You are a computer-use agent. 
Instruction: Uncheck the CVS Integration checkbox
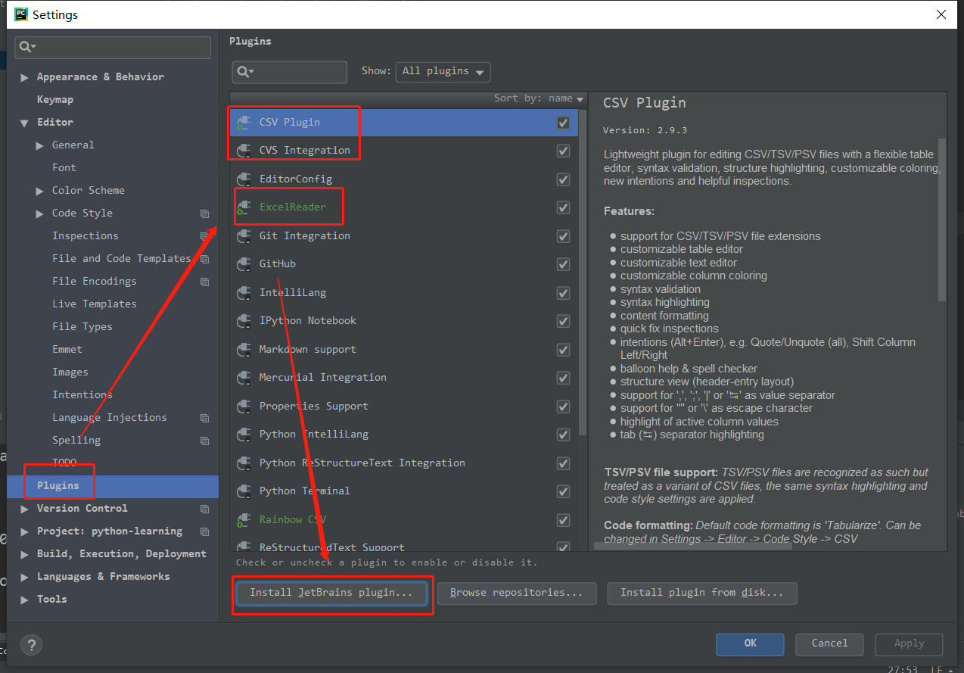click(x=563, y=151)
